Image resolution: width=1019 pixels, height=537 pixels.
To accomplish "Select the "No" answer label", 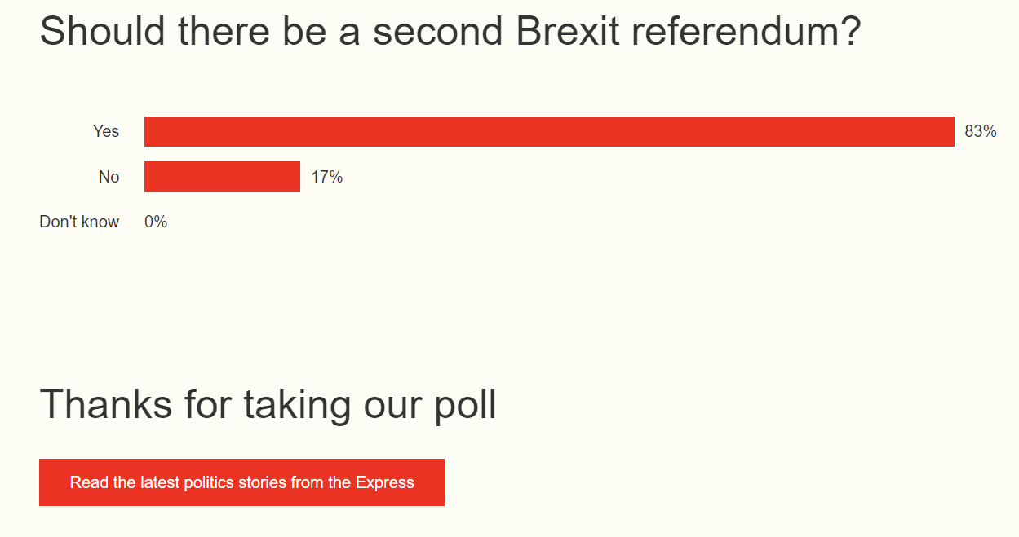I will [x=109, y=177].
